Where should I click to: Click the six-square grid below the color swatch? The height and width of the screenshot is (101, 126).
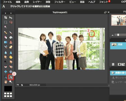click(x=8, y=95)
